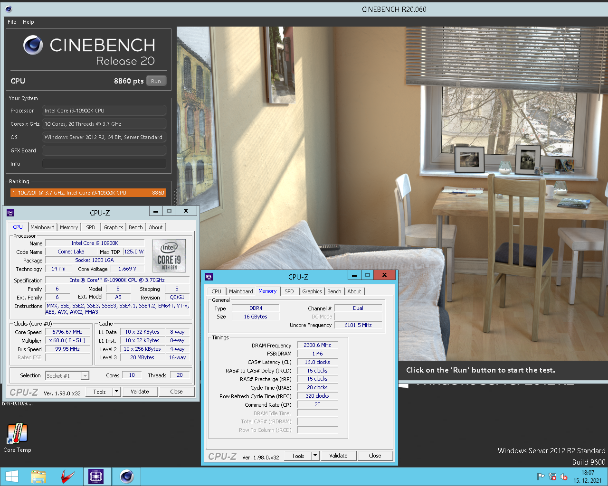Click Close button in Memory CPU-Z window
This screenshot has height=486, width=608.
pos(375,456)
